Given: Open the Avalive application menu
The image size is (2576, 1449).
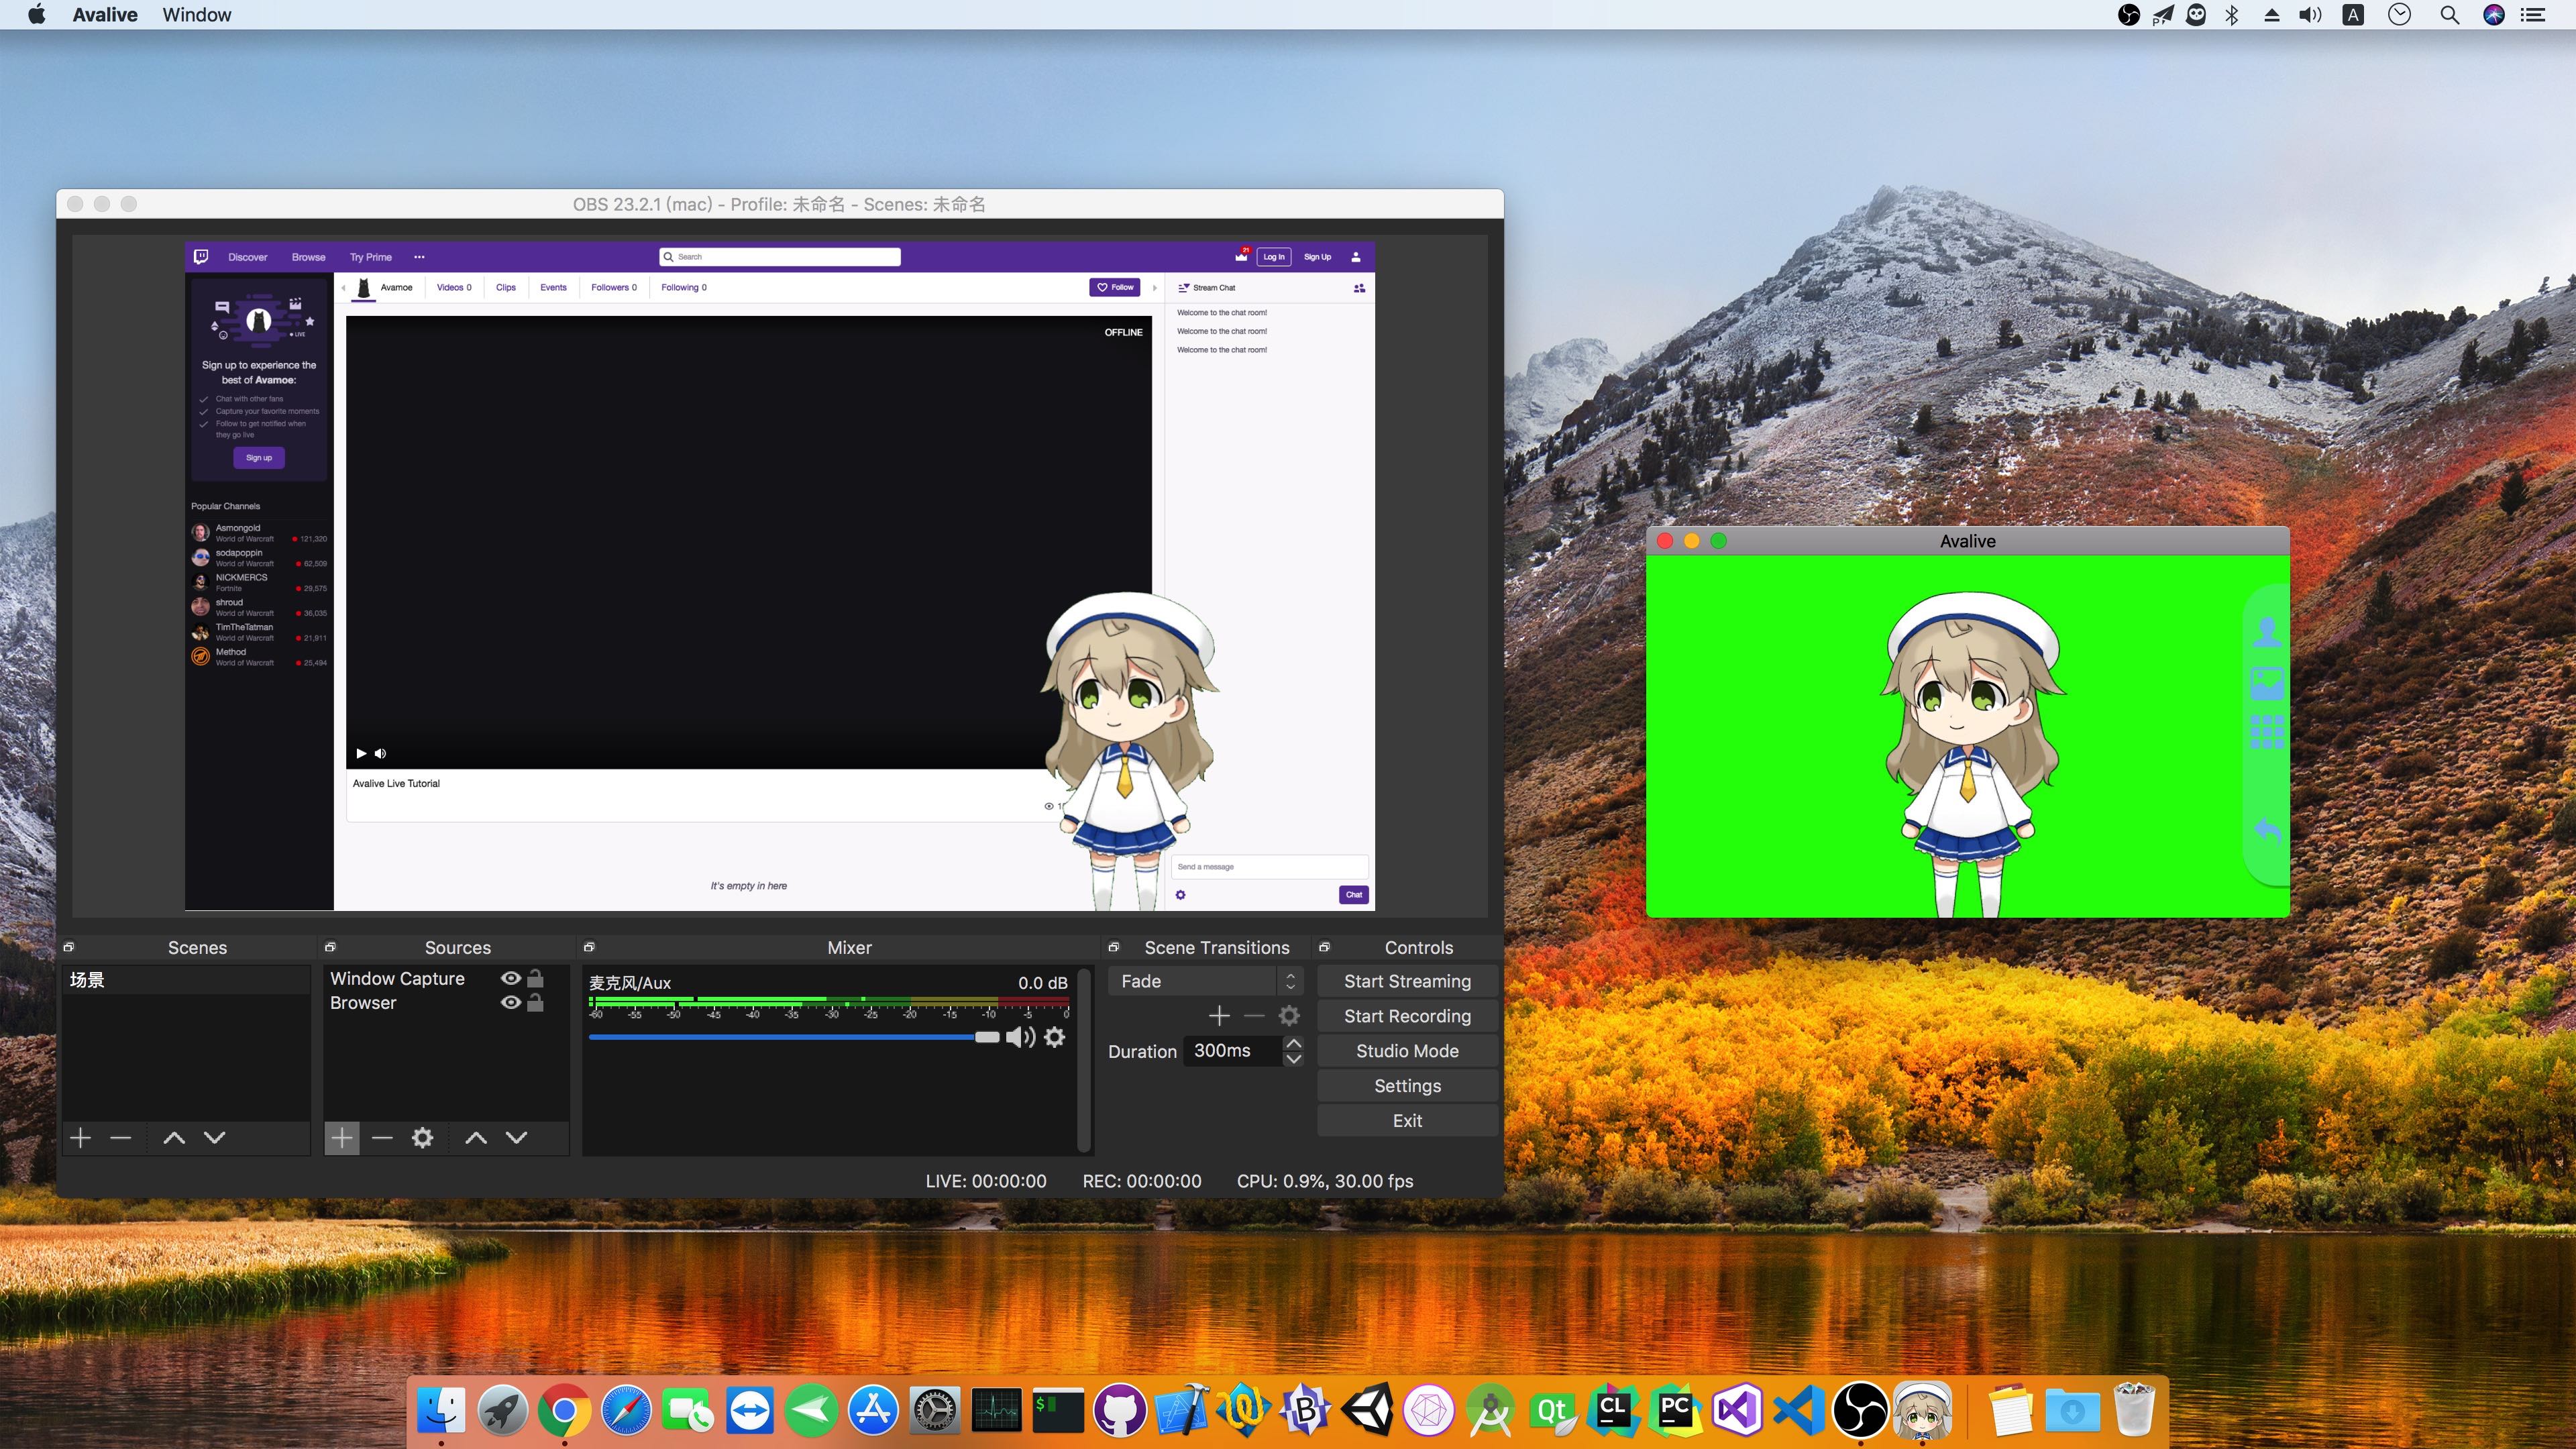Looking at the screenshot, I should click(105, 15).
